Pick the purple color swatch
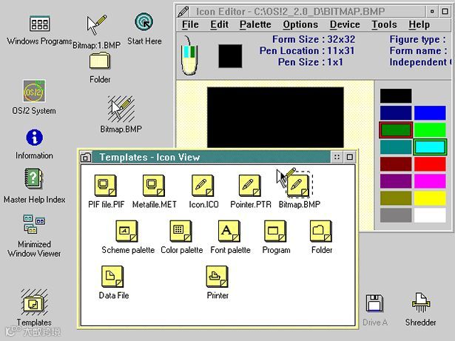 coord(396,181)
